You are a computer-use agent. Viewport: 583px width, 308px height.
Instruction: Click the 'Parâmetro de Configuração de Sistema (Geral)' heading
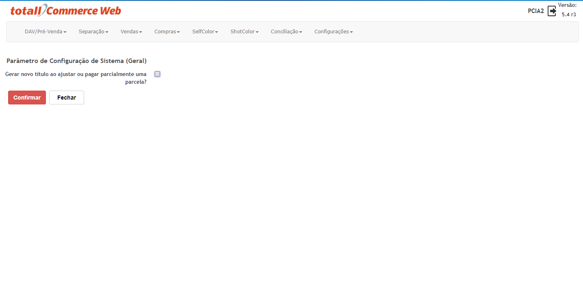click(76, 61)
